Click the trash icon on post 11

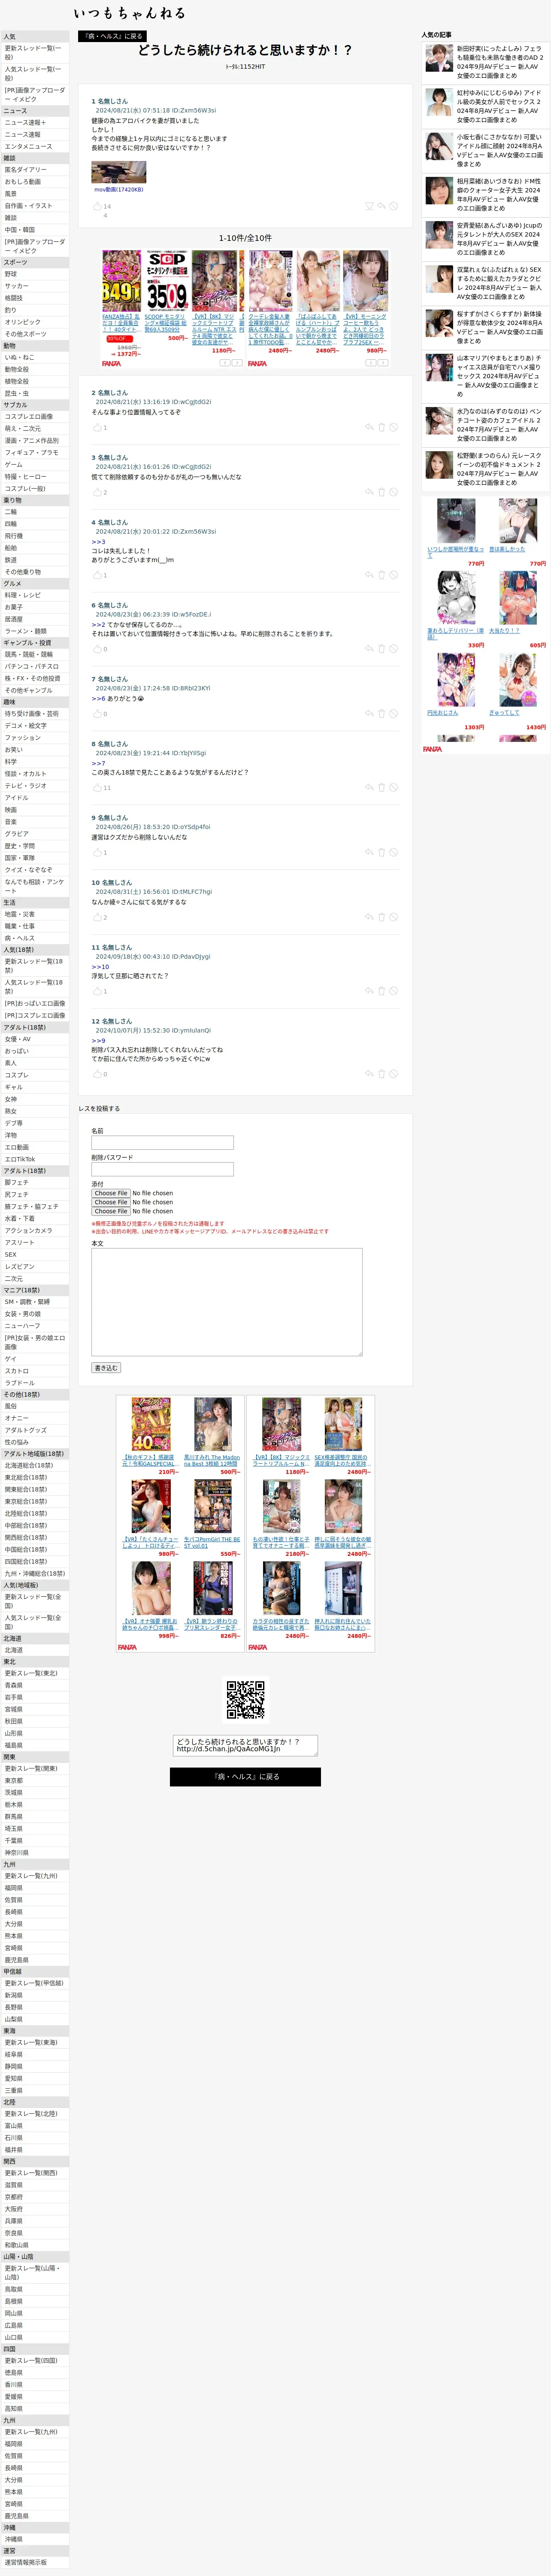(381, 991)
